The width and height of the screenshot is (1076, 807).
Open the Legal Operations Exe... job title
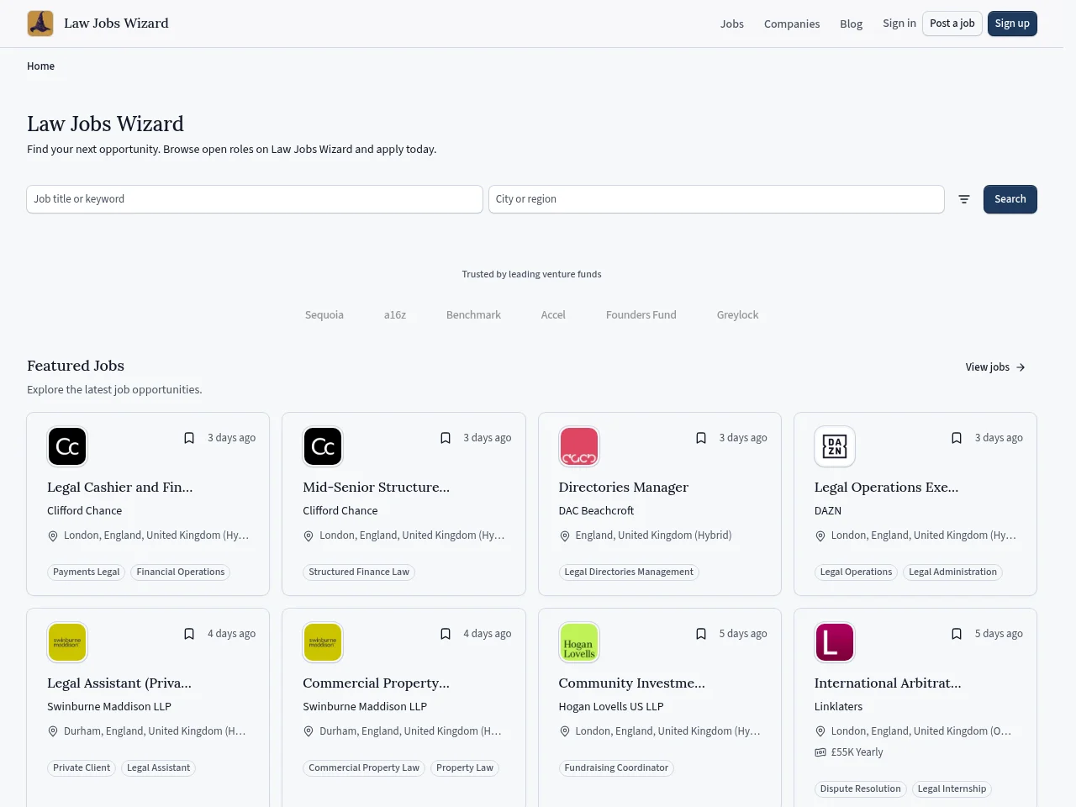(887, 488)
